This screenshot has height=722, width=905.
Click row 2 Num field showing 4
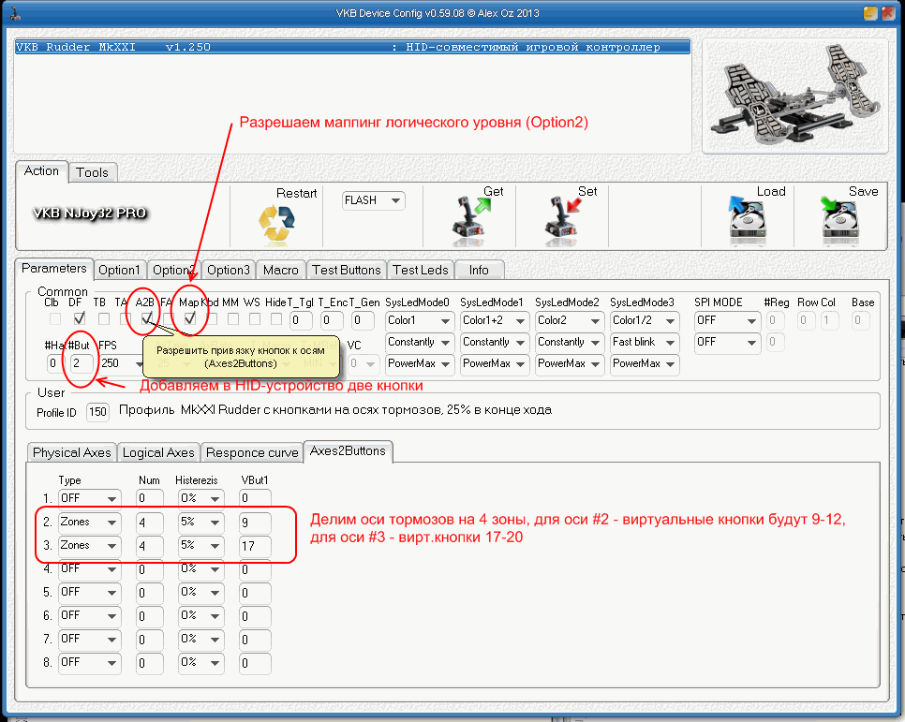click(x=150, y=523)
